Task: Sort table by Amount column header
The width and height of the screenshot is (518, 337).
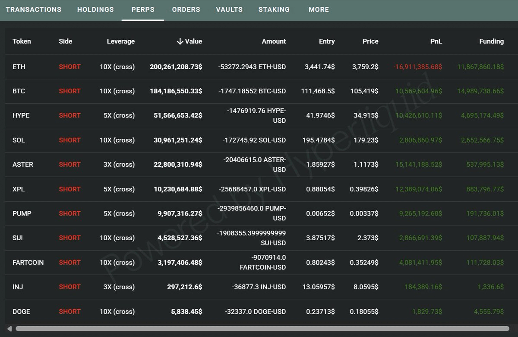Action: [x=274, y=41]
